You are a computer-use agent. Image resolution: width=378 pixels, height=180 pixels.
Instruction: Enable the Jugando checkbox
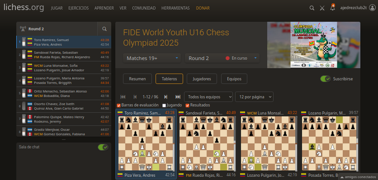click(x=164, y=105)
